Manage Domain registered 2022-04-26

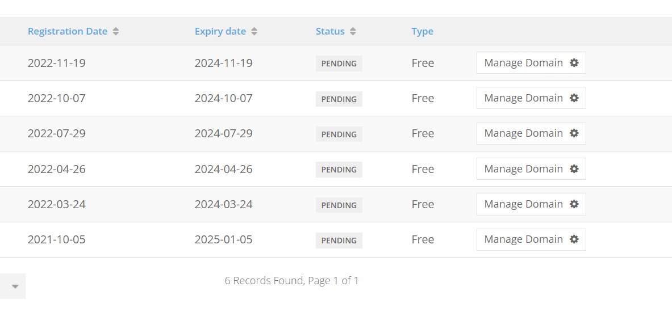pos(531,168)
